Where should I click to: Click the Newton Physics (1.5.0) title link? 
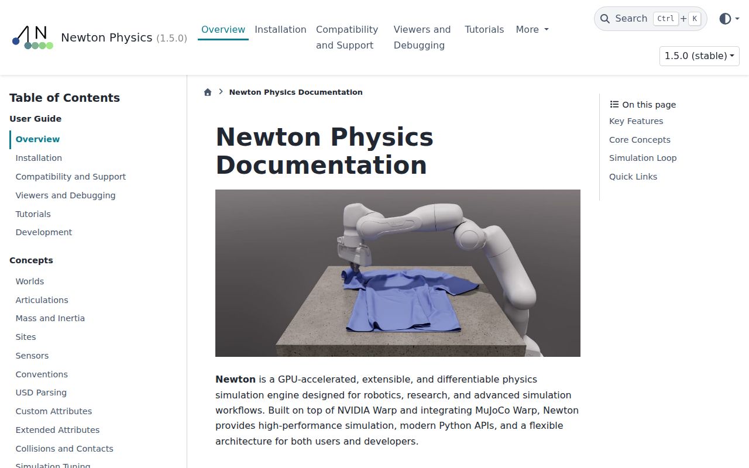pyautogui.click(x=124, y=37)
